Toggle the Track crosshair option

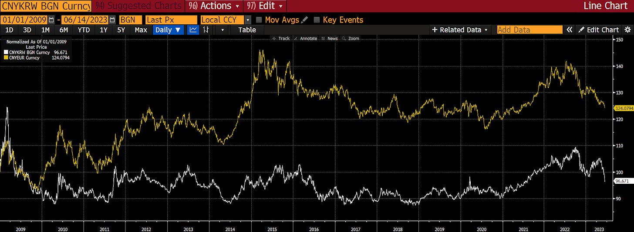pyautogui.click(x=281, y=38)
